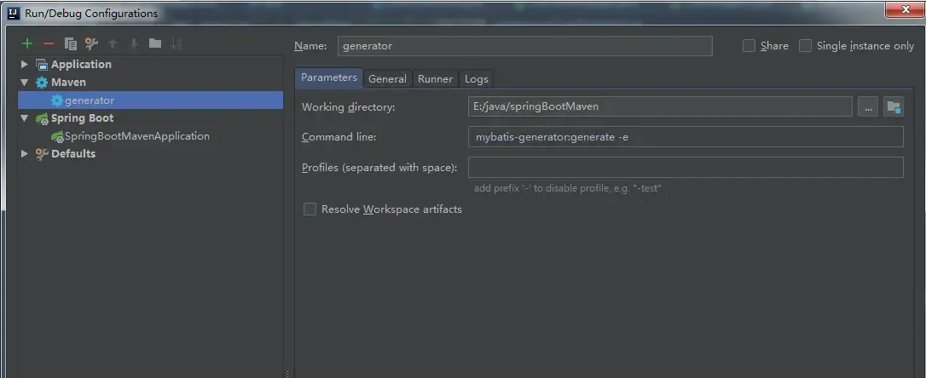This screenshot has width=926, height=378.
Task: Sort configurations alphabetically
Action: pyautogui.click(x=176, y=43)
